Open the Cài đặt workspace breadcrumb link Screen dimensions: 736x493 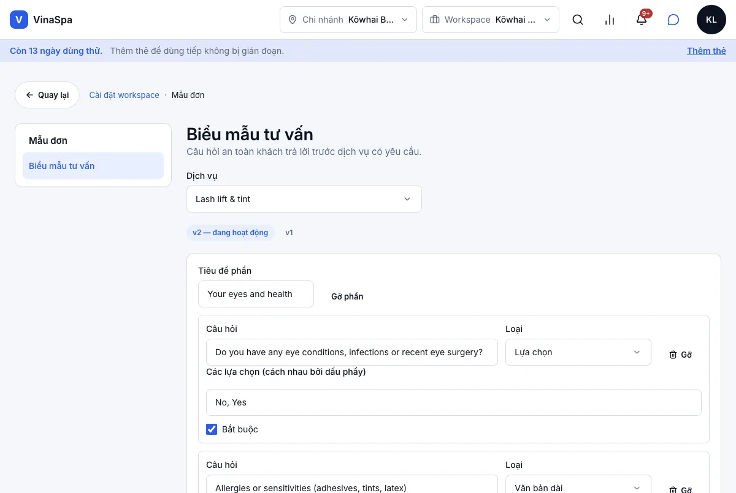[x=124, y=95]
